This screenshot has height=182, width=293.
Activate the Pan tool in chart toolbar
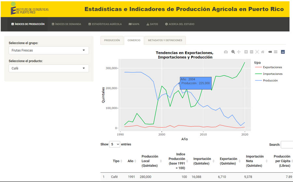click(239, 52)
